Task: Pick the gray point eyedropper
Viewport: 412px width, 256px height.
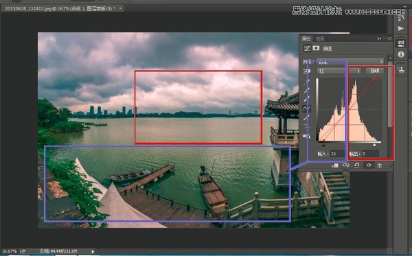Action: [306, 91]
